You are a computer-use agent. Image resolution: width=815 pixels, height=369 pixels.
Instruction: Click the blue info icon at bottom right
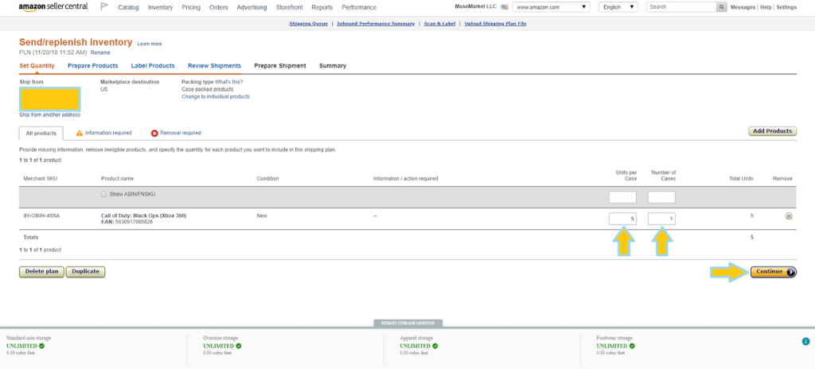pos(805,341)
